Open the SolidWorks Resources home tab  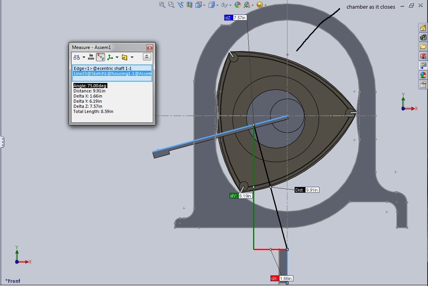[423, 28]
